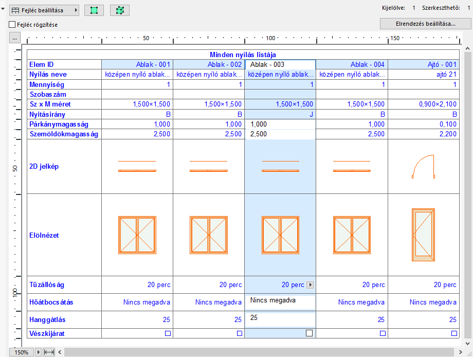473x357 pixels.
Task: Open Tűzállóság options arrow for Ablak - 003
Action: point(310,284)
